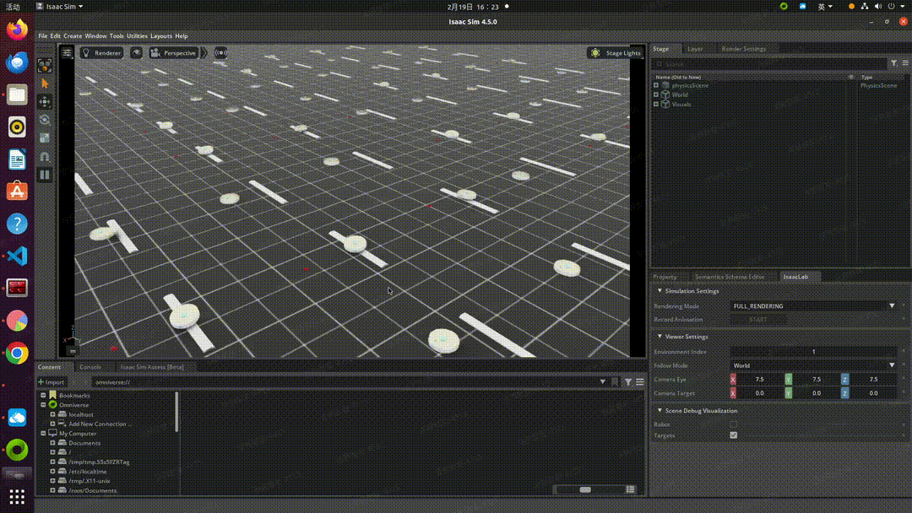Screen dimensions: 912x513
Task: Switch to the Layer tab
Action: 695,49
